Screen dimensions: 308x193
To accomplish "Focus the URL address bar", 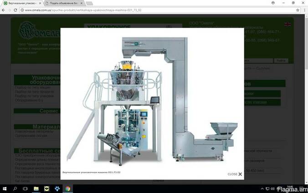I will point(159,10).
